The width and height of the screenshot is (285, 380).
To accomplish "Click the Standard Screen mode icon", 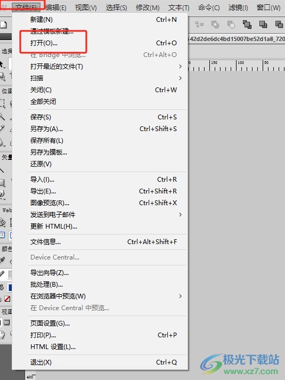I will pyautogui.click(x=7, y=322).
